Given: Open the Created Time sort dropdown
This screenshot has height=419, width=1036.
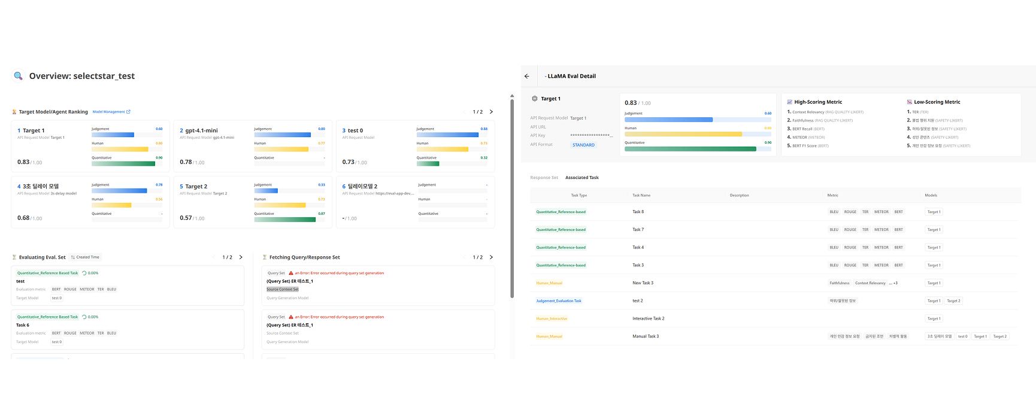Looking at the screenshot, I should coord(85,257).
